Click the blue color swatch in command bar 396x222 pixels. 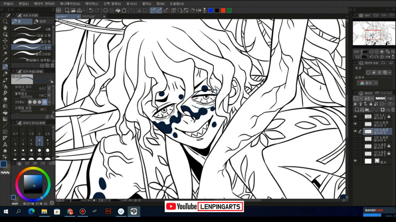click(x=211, y=10)
